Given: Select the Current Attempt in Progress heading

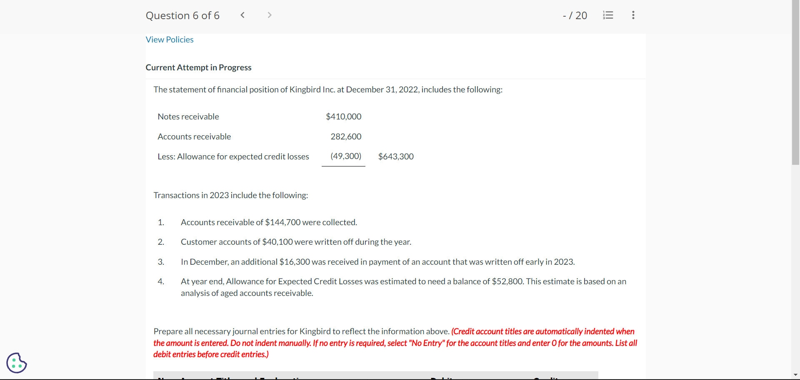Looking at the screenshot, I should click(198, 67).
